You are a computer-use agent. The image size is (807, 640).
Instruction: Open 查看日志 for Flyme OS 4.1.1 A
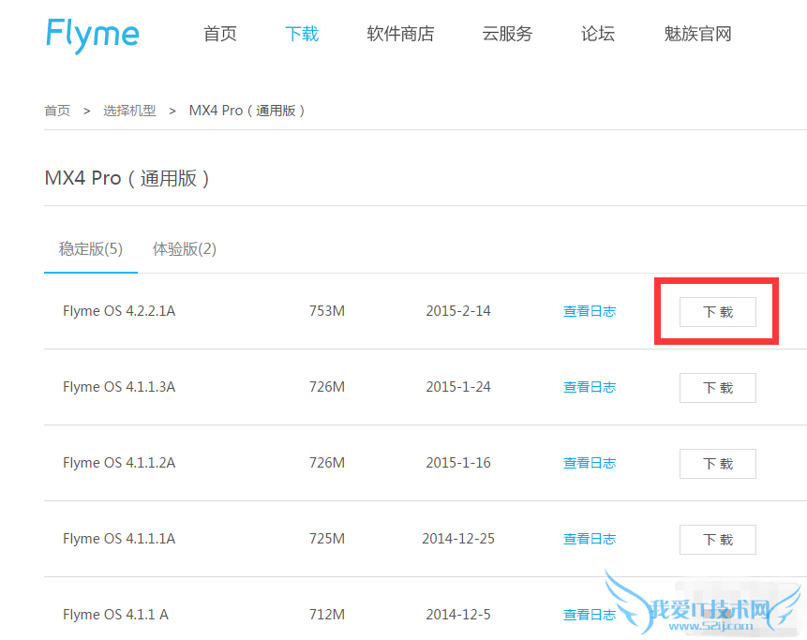pyautogui.click(x=589, y=615)
